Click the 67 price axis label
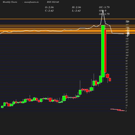The height and width of the screenshot is (135, 135). coord(127,75)
